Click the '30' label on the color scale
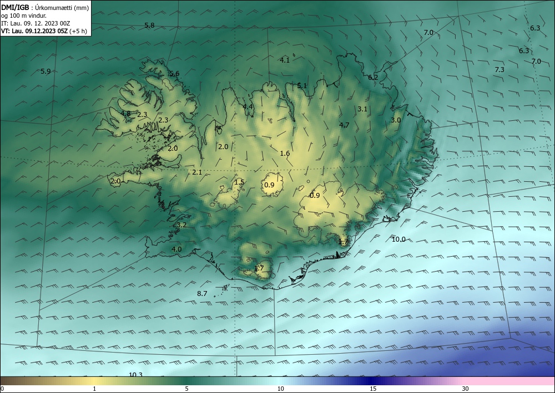The image size is (555, 393). pyautogui.click(x=466, y=389)
